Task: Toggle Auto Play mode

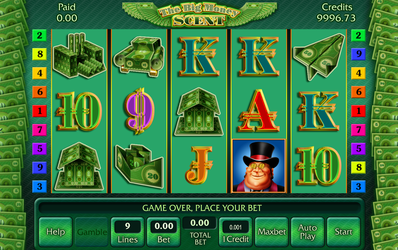Action: point(307,232)
